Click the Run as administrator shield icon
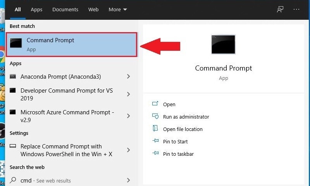Viewport: 310px width, 186px height. click(155, 116)
